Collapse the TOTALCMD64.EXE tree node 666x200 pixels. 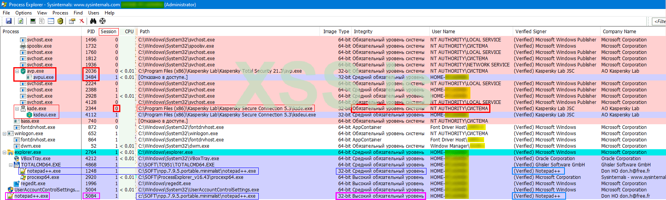pyautogui.click(x=11, y=165)
